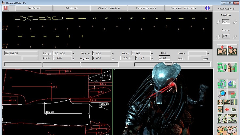Image resolution: width=240 pixels, height=135 pixels.
Task: Click the date text 08-05-2018
Action: (226, 9)
